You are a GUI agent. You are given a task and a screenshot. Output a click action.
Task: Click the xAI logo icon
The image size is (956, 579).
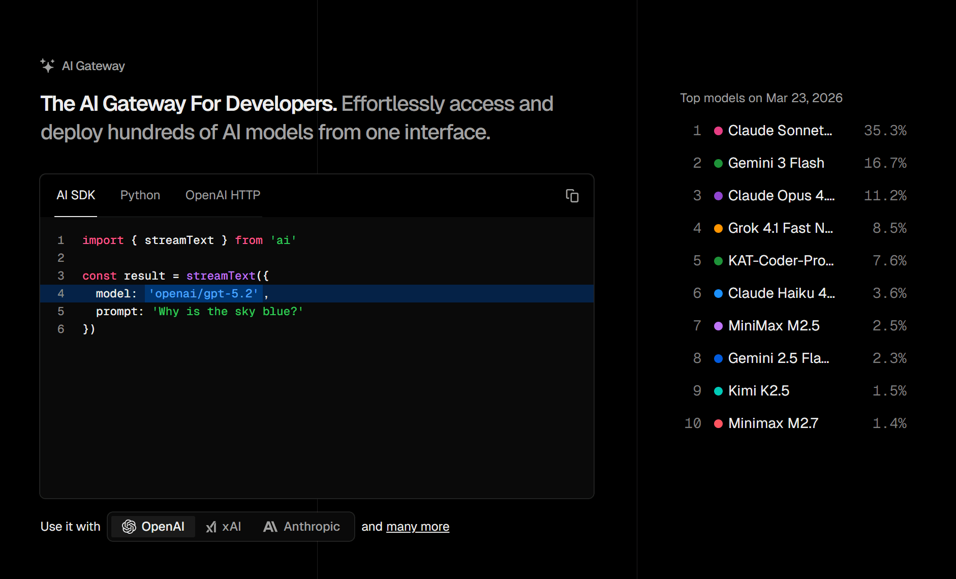pyautogui.click(x=211, y=527)
